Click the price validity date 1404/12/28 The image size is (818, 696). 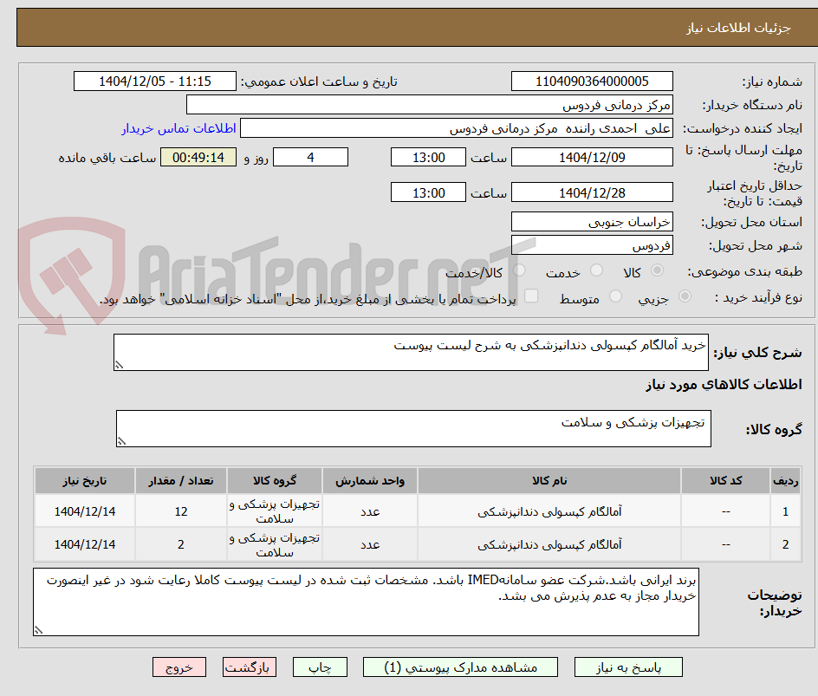(x=592, y=192)
